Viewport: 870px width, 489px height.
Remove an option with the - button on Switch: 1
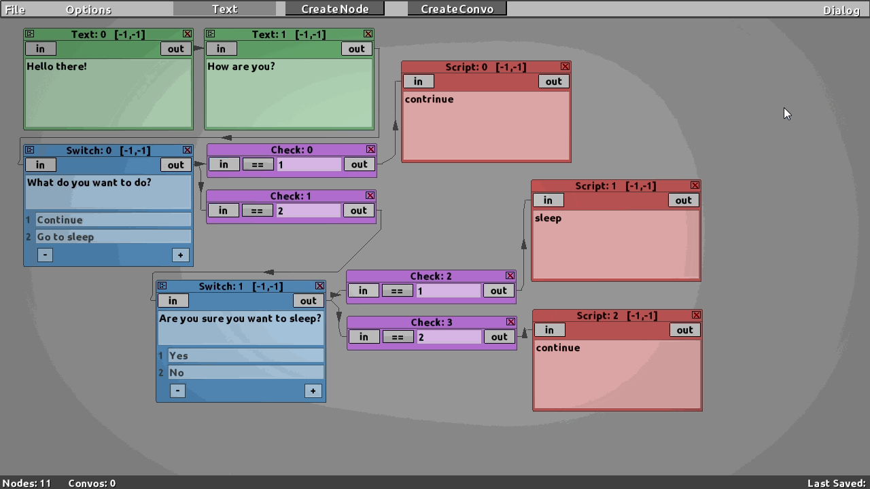click(x=177, y=391)
